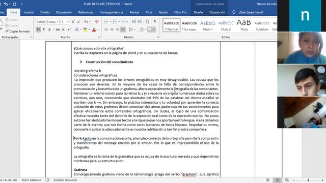Center the paragraph text
The image size is (326, 183).
click(x=112, y=29)
